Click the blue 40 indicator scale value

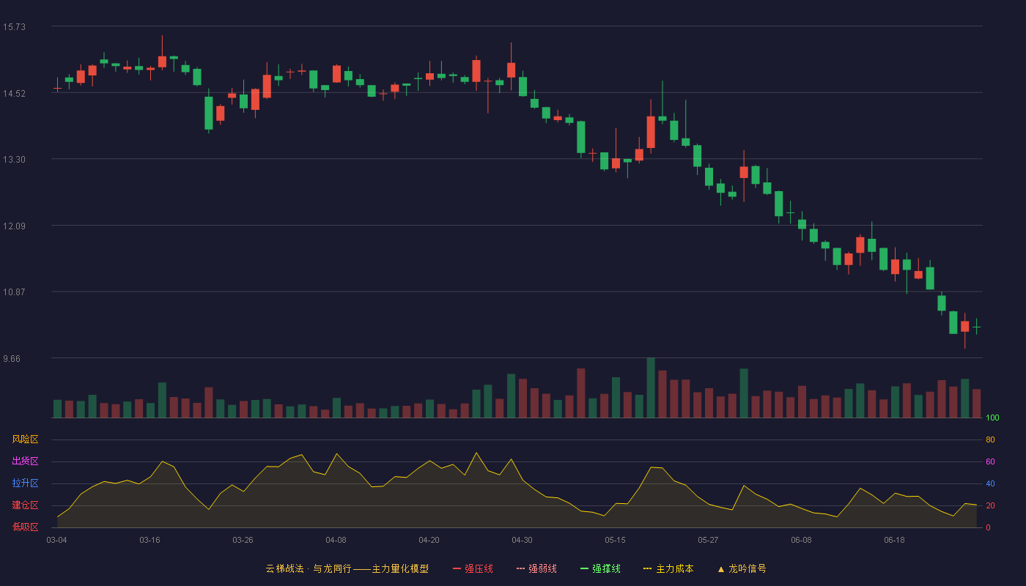click(990, 483)
